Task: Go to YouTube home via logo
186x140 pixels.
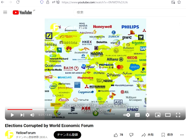Action: pyautogui.click(x=23, y=13)
